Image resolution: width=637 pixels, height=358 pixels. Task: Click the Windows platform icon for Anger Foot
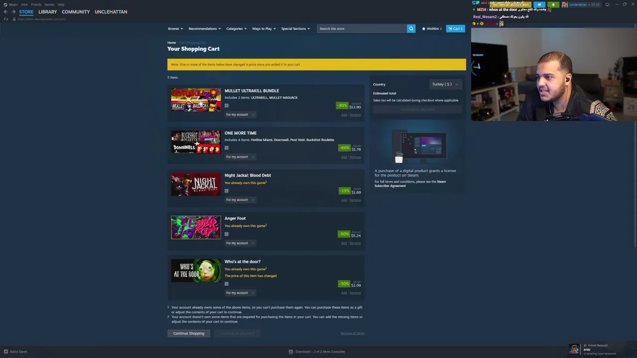(226, 234)
